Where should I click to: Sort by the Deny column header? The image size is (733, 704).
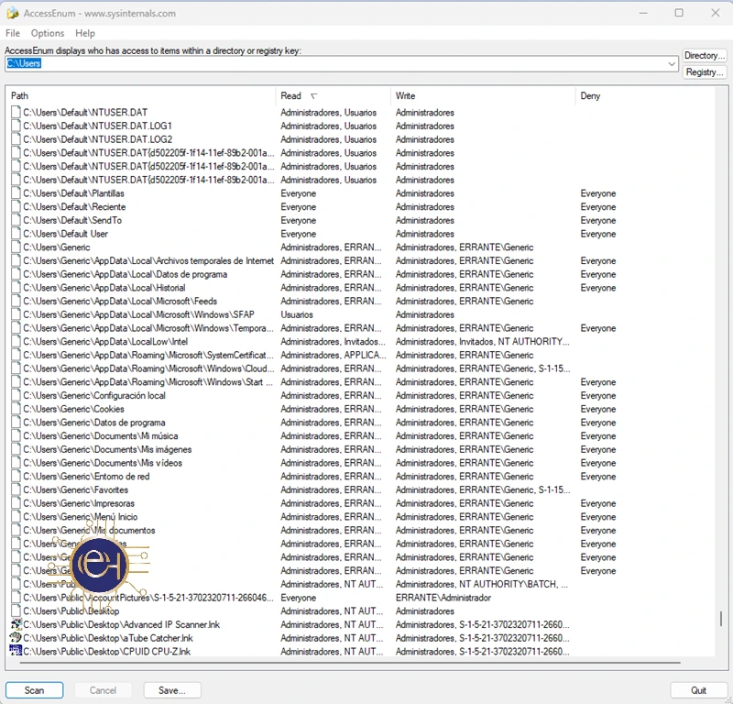(645, 96)
